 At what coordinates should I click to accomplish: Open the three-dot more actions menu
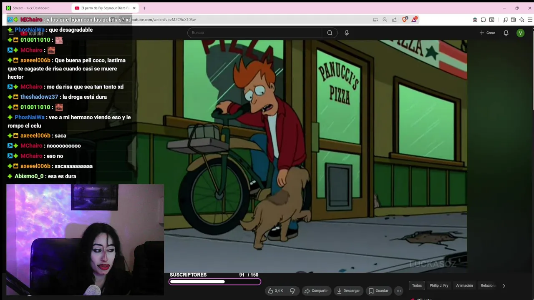click(399, 290)
